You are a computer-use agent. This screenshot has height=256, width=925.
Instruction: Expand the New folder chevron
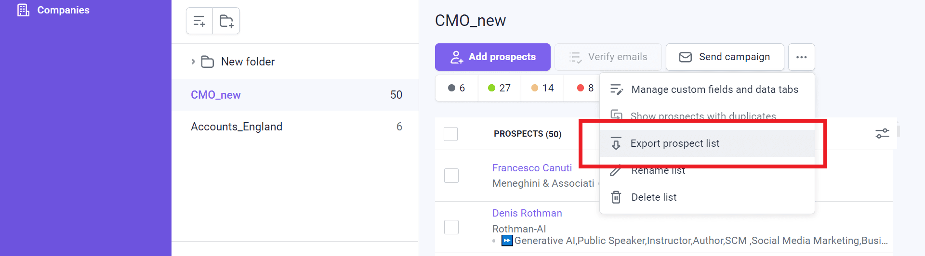coord(193,62)
